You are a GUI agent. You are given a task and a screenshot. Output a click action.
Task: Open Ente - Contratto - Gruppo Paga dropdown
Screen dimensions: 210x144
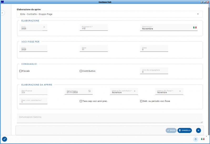click(x=198, y=14)
